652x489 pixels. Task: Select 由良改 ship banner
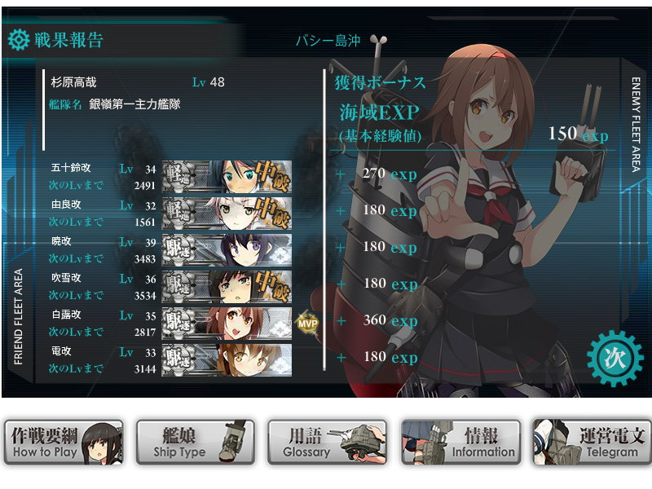[x=227, y=214]
